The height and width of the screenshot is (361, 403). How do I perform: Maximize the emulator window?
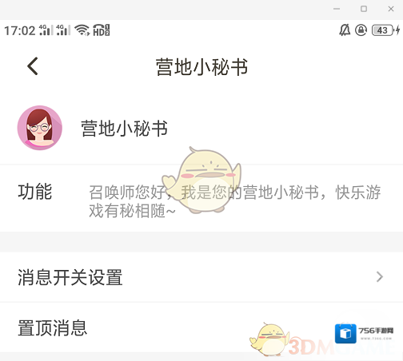(364, 9)
